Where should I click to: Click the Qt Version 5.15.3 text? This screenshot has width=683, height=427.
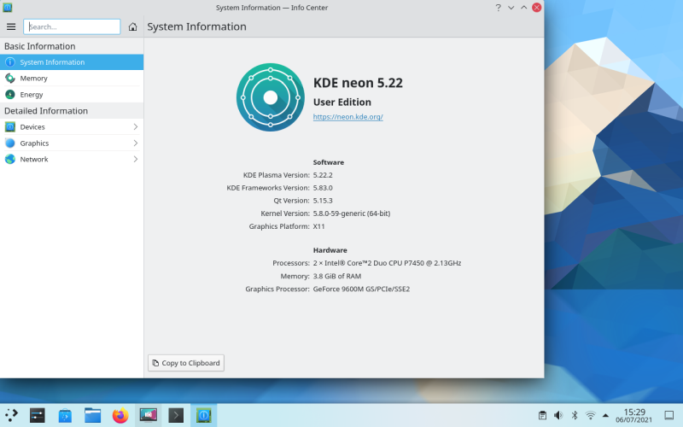[323, 201]
